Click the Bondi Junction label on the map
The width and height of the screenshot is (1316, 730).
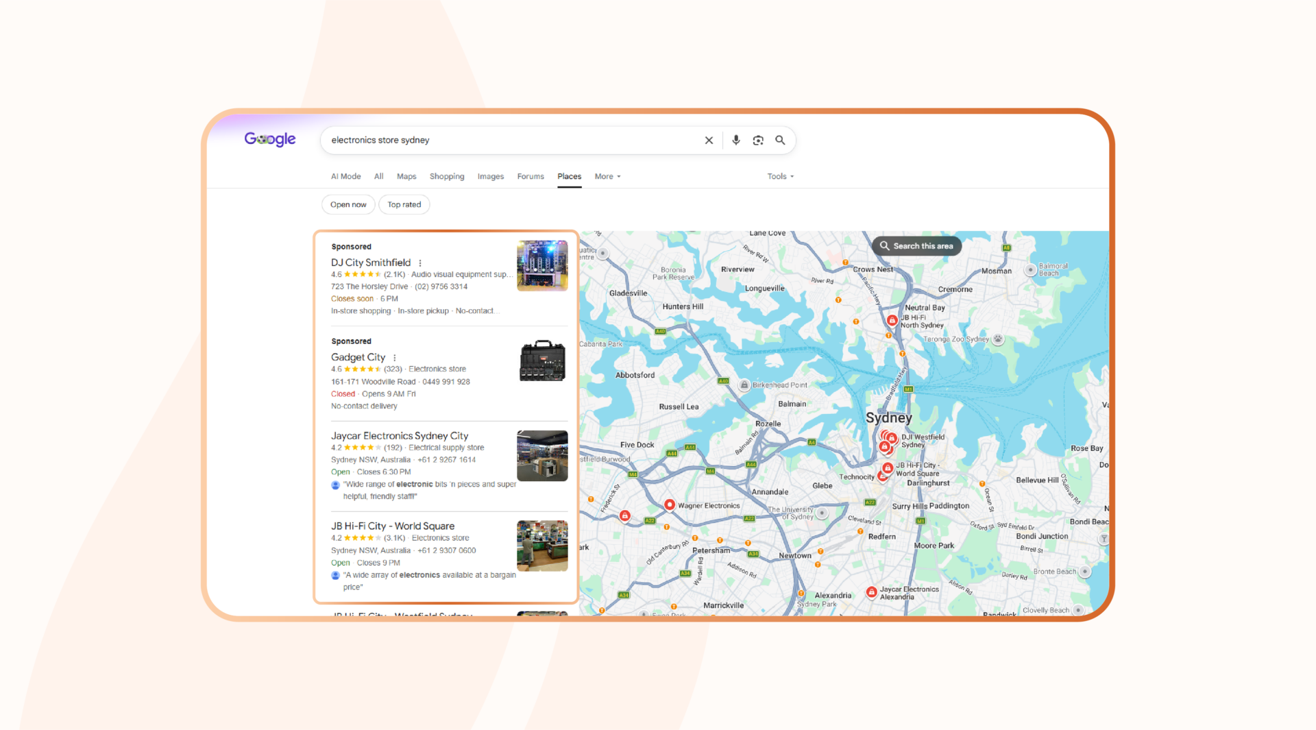(x=1042, y=537)
